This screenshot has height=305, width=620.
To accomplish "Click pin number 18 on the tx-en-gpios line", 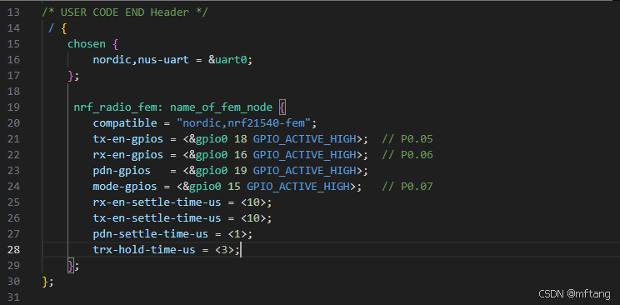I will click(241, 139).
